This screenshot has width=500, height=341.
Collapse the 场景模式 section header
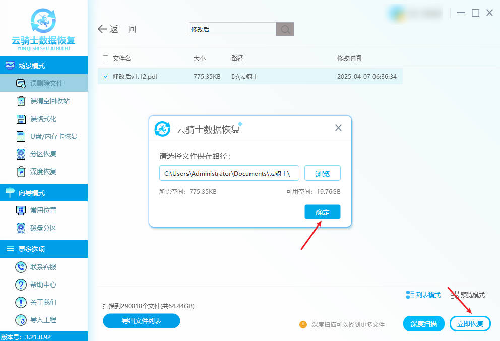[x=44, y=66]
